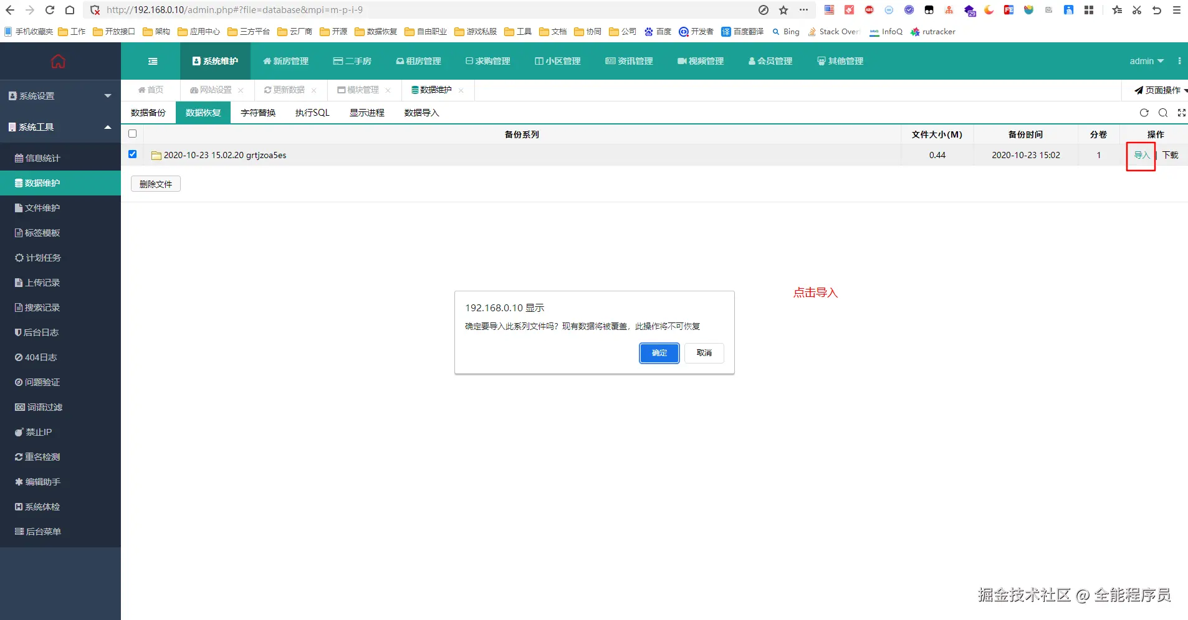Click the browser back arrow
The image size is (1188, 620).
10,10
